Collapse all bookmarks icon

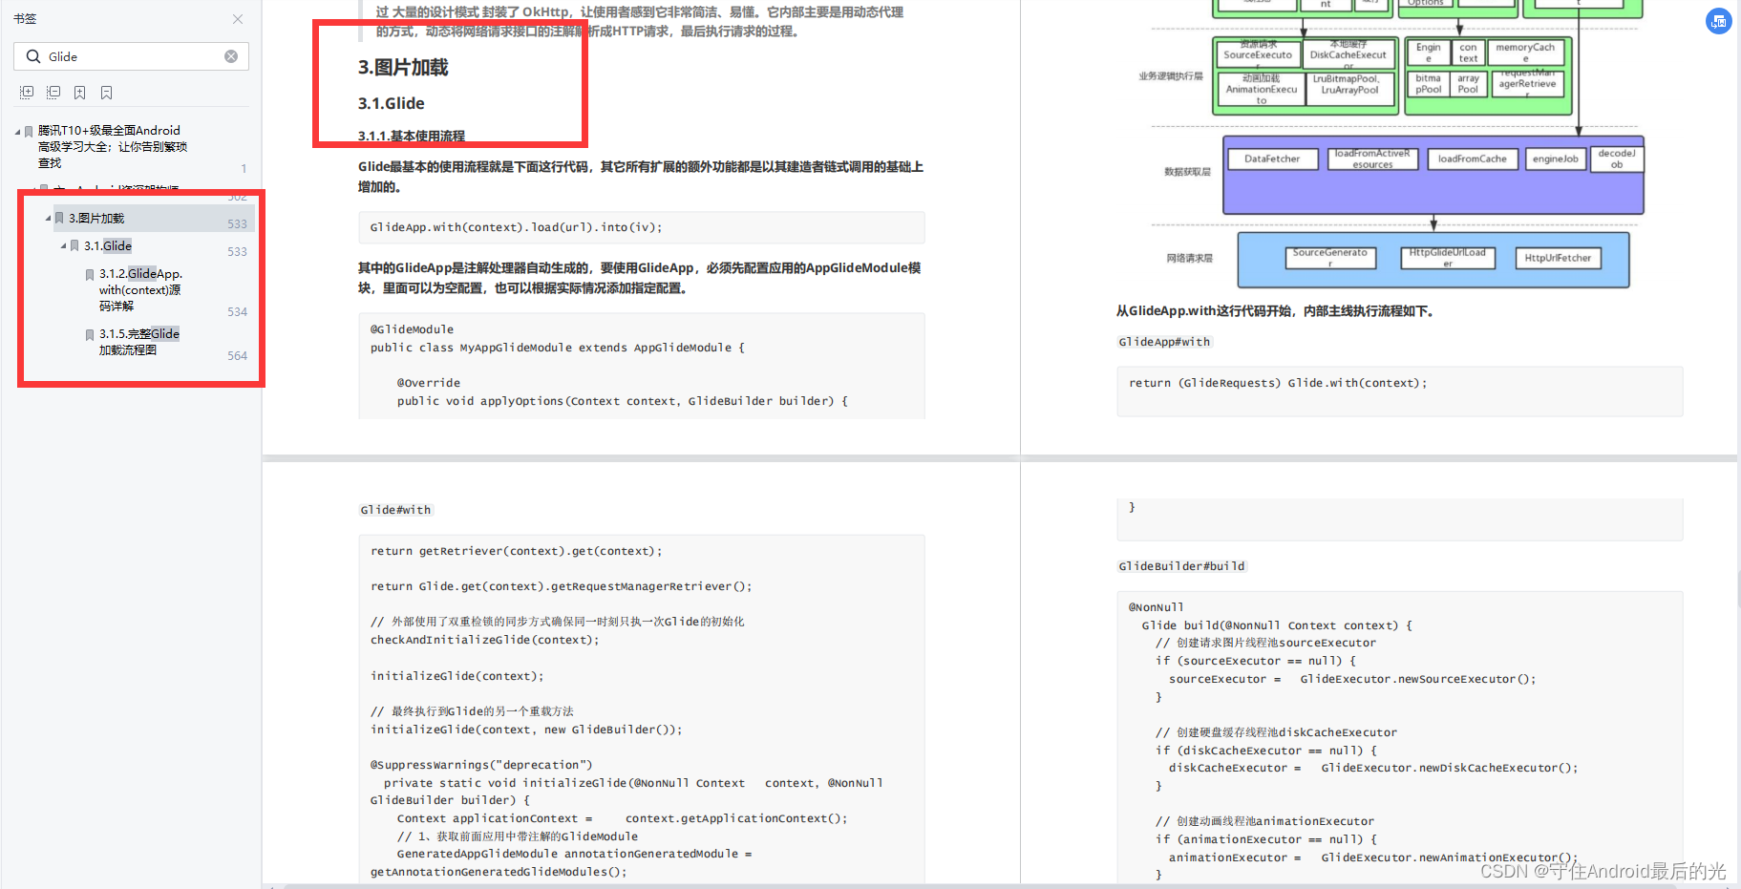point(53,93)
